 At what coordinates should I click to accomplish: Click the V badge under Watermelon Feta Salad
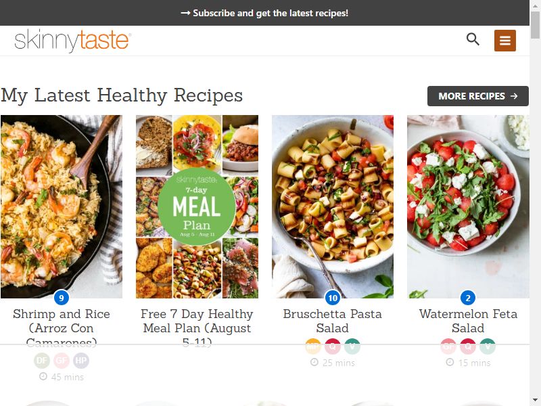point(488,346)
